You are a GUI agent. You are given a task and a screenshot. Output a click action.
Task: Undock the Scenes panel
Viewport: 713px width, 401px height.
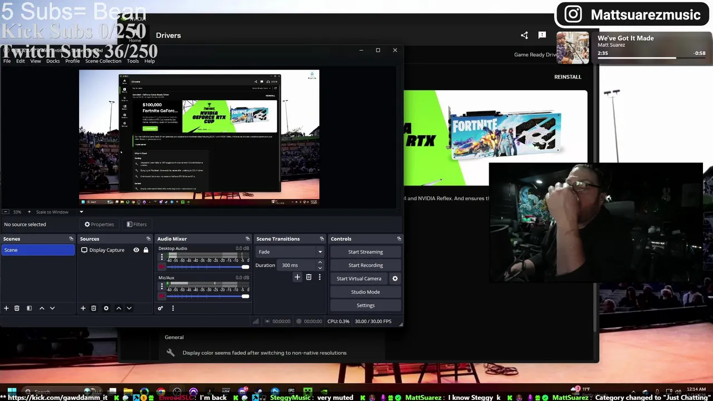pos(71,239)
